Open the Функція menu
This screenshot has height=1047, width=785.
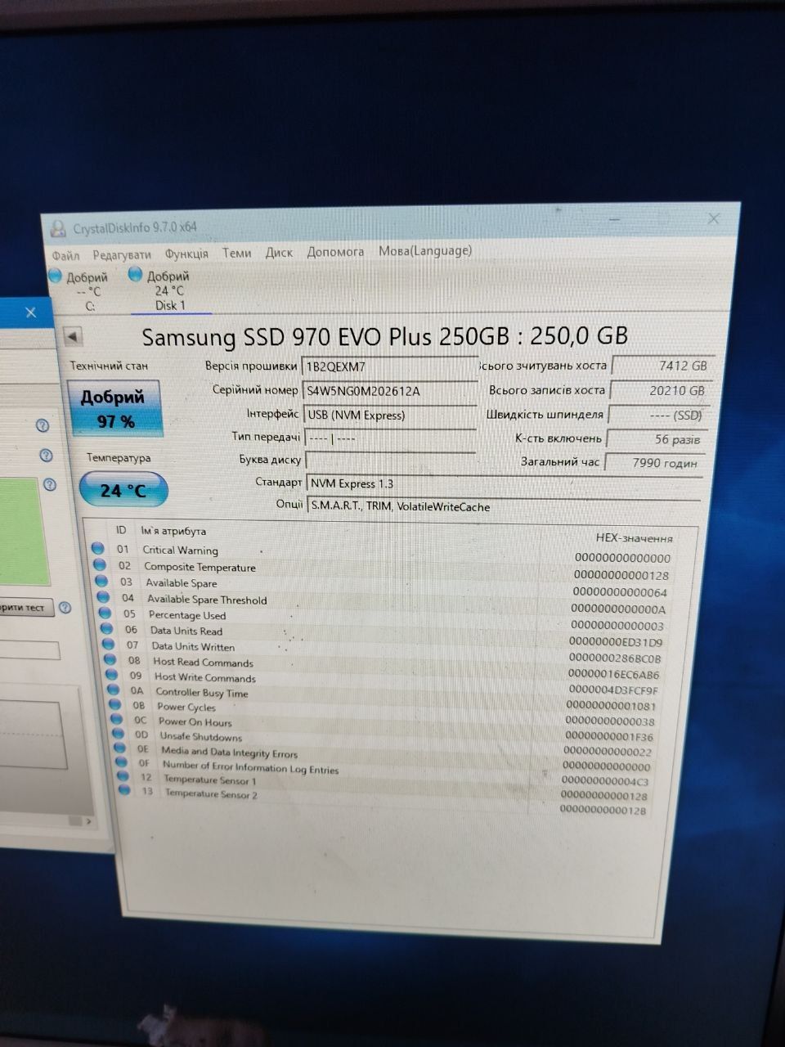coord(186,254)
